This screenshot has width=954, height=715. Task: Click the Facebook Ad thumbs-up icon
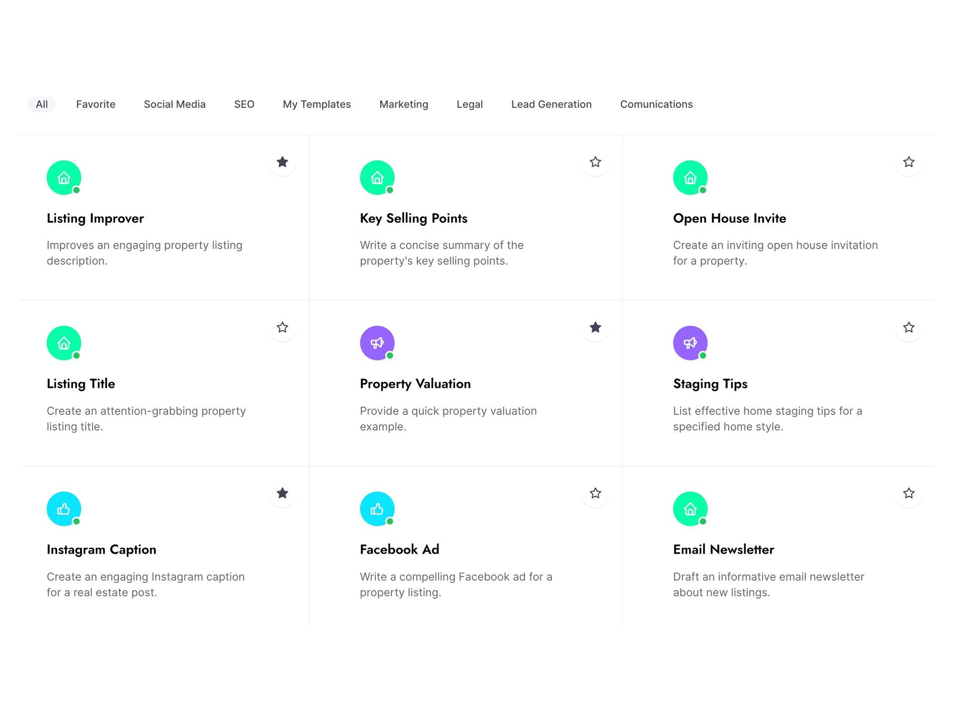(377, 508)
